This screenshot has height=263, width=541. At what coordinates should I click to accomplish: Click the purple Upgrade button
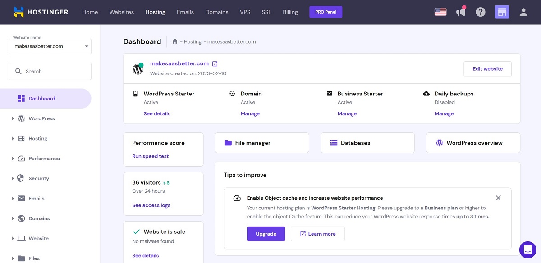(266, 234)
